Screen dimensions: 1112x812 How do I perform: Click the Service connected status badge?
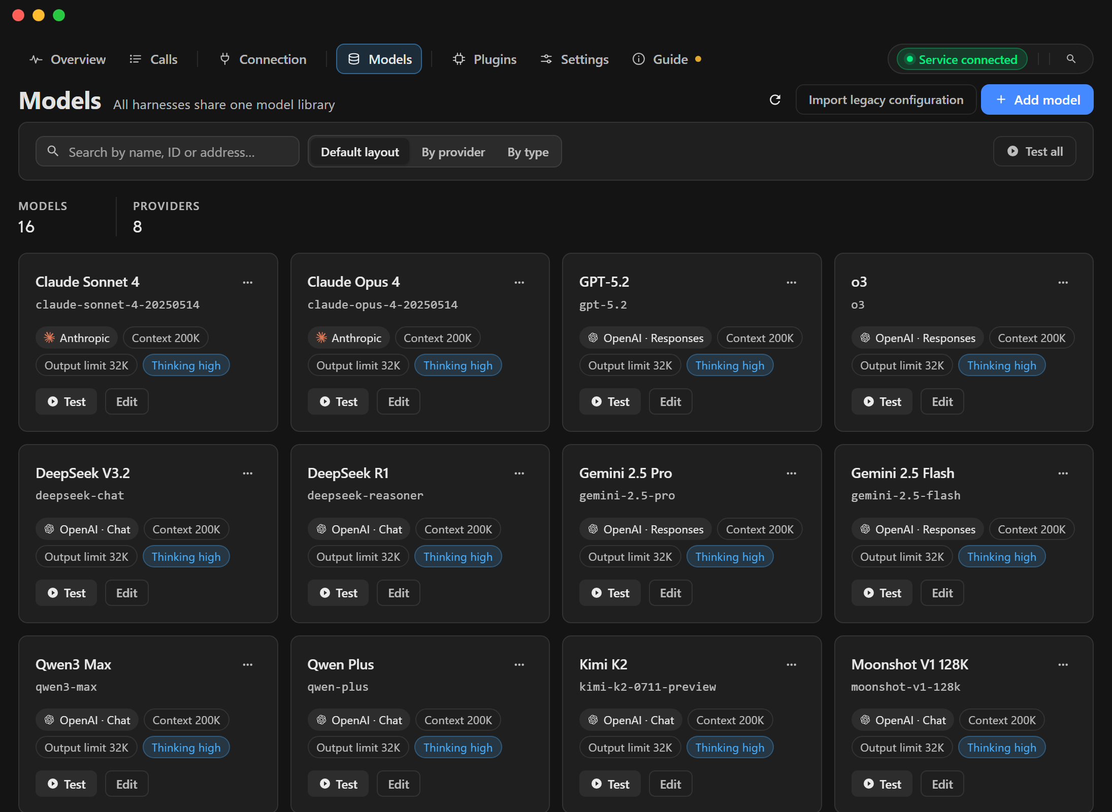click(x=962, y=59)
